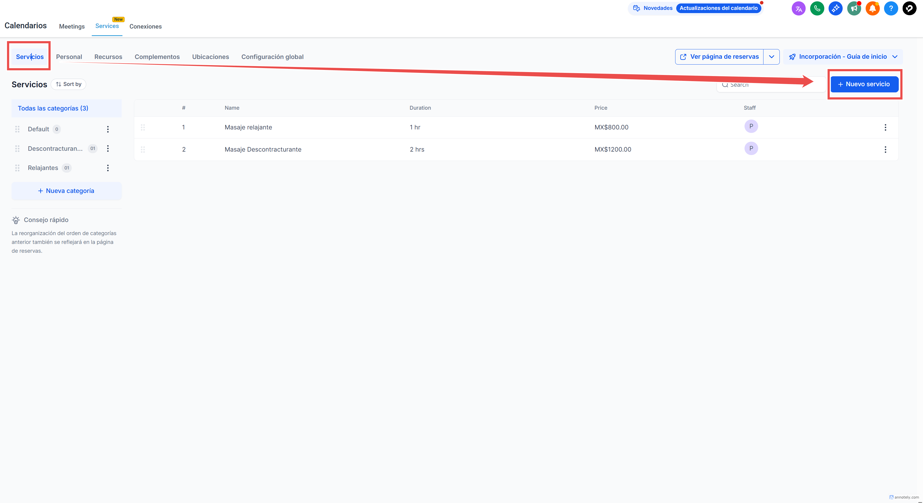Click the orange notifications bell icon
This screenshot has width=923, height=503.
click(872, 8)
